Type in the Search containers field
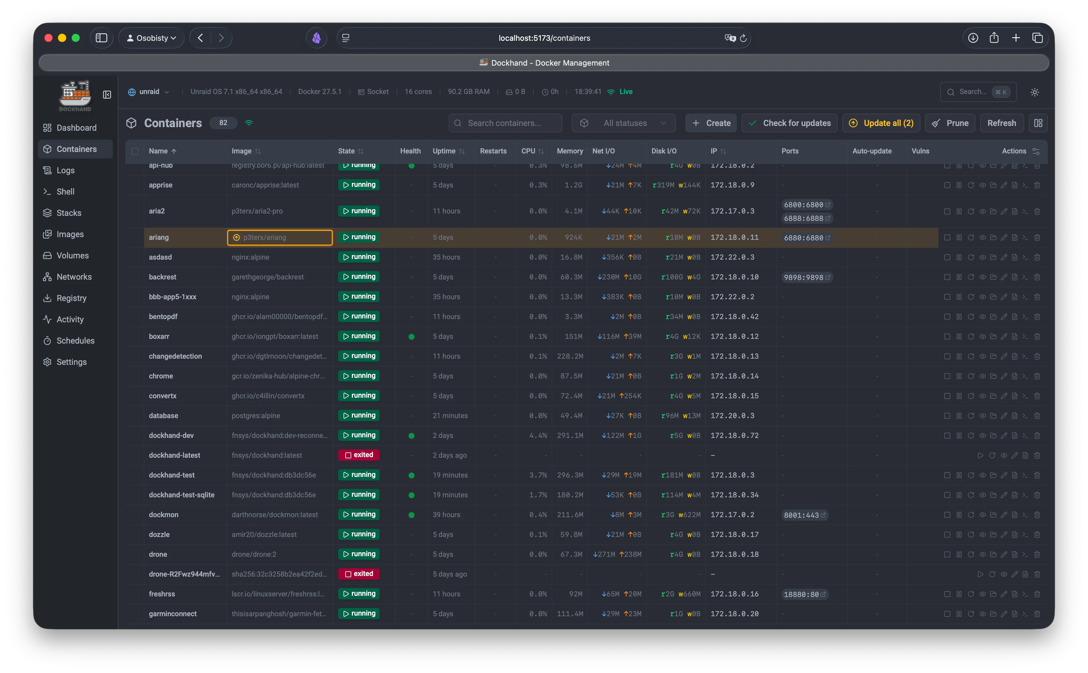Image resolution: width=1088 pixels, height=673 pixels. (505, 123)
